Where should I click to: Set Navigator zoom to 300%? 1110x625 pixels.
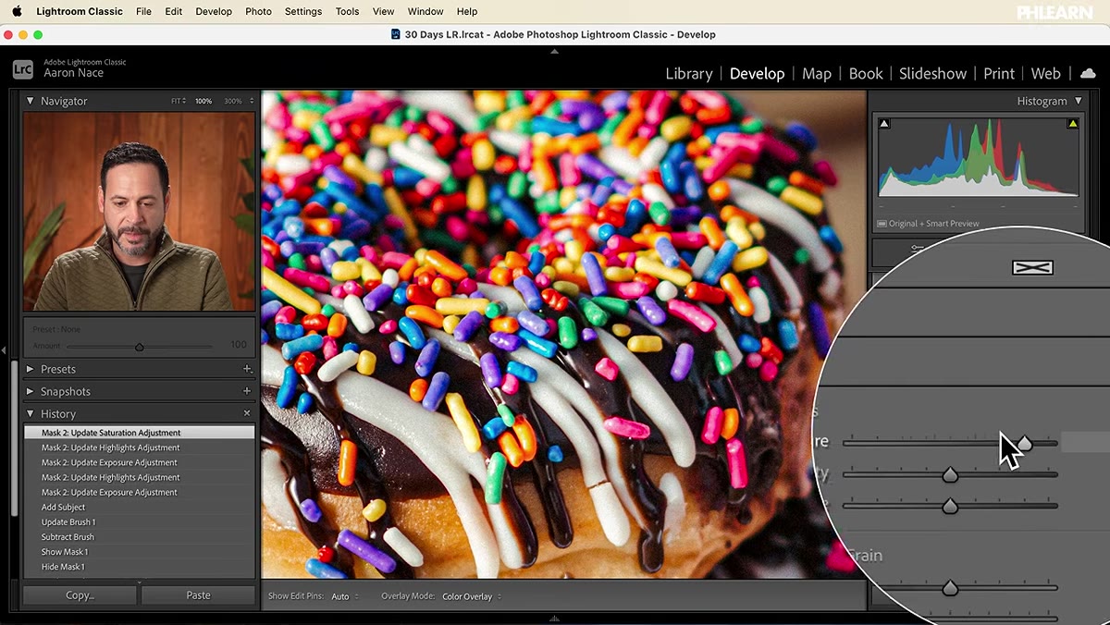[233, 101]
